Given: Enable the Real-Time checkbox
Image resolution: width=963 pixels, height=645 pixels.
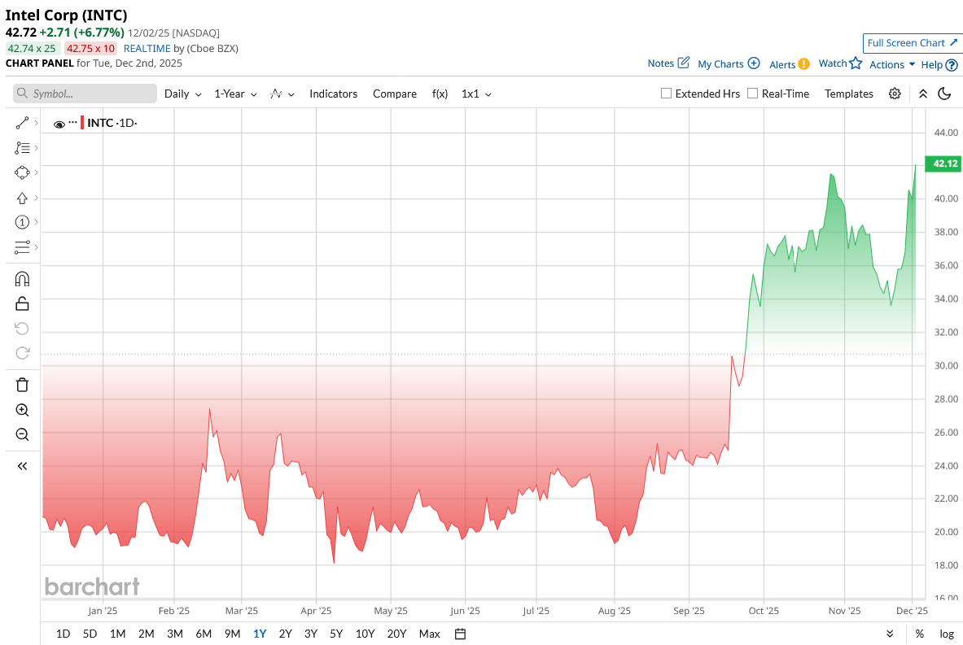Looking at the screenshot, I should coord(752,94).
